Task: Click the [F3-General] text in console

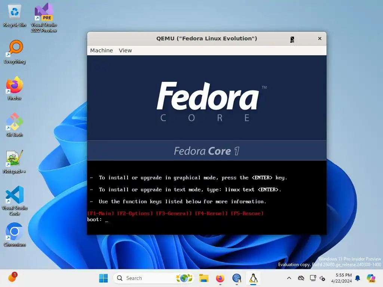Action: click(x=174, y=213)
